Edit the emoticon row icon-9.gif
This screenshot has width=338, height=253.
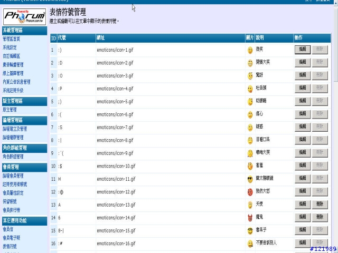(303, 153)
